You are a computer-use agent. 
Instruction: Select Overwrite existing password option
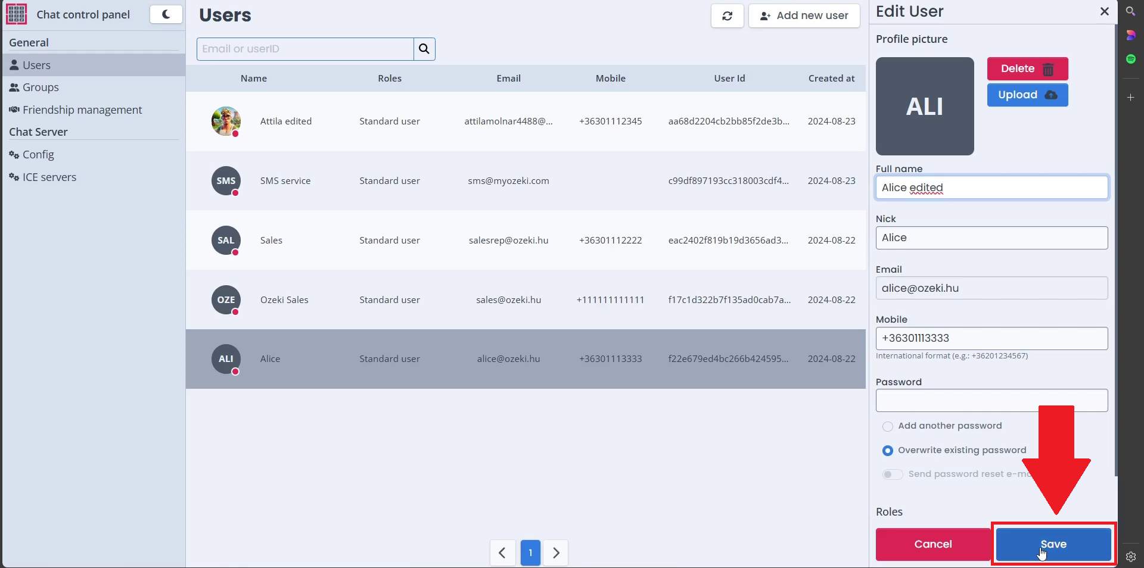pyautogui.click(x=888, y=451)
